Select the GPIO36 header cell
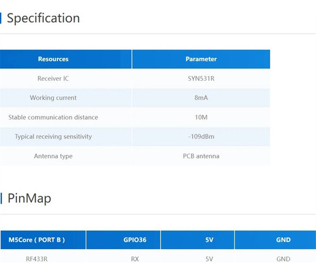Viewport: 316px width, 275px height. (x=123, y=240)
